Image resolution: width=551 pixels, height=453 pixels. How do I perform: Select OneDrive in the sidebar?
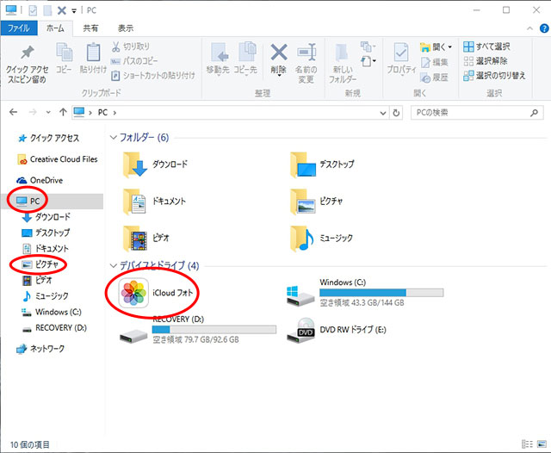click(x=40, y=180)
